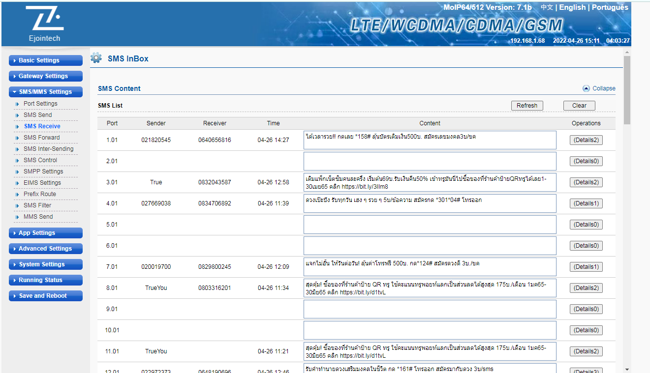Click arrow icon beside SMS Filter
This screenshot has width=650, height=373.
point(18,206)
